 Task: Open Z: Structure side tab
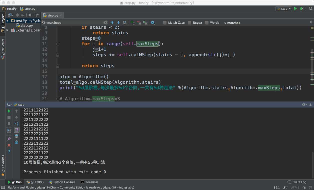(3, 49)
